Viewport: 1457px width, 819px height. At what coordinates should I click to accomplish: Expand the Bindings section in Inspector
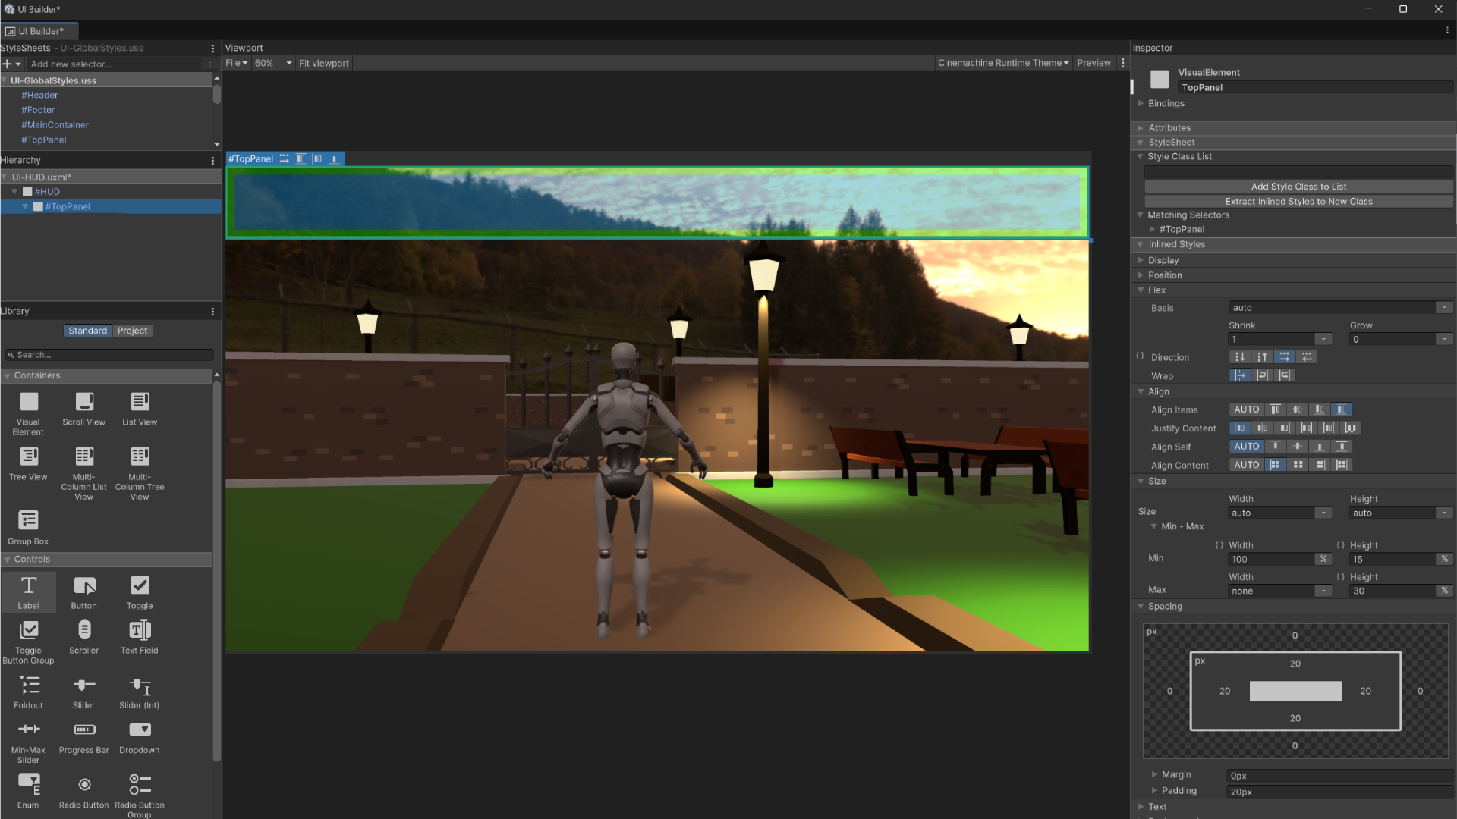click(x=1141, y=103)
